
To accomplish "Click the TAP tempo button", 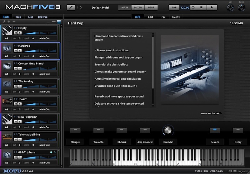I will point(174,7).
